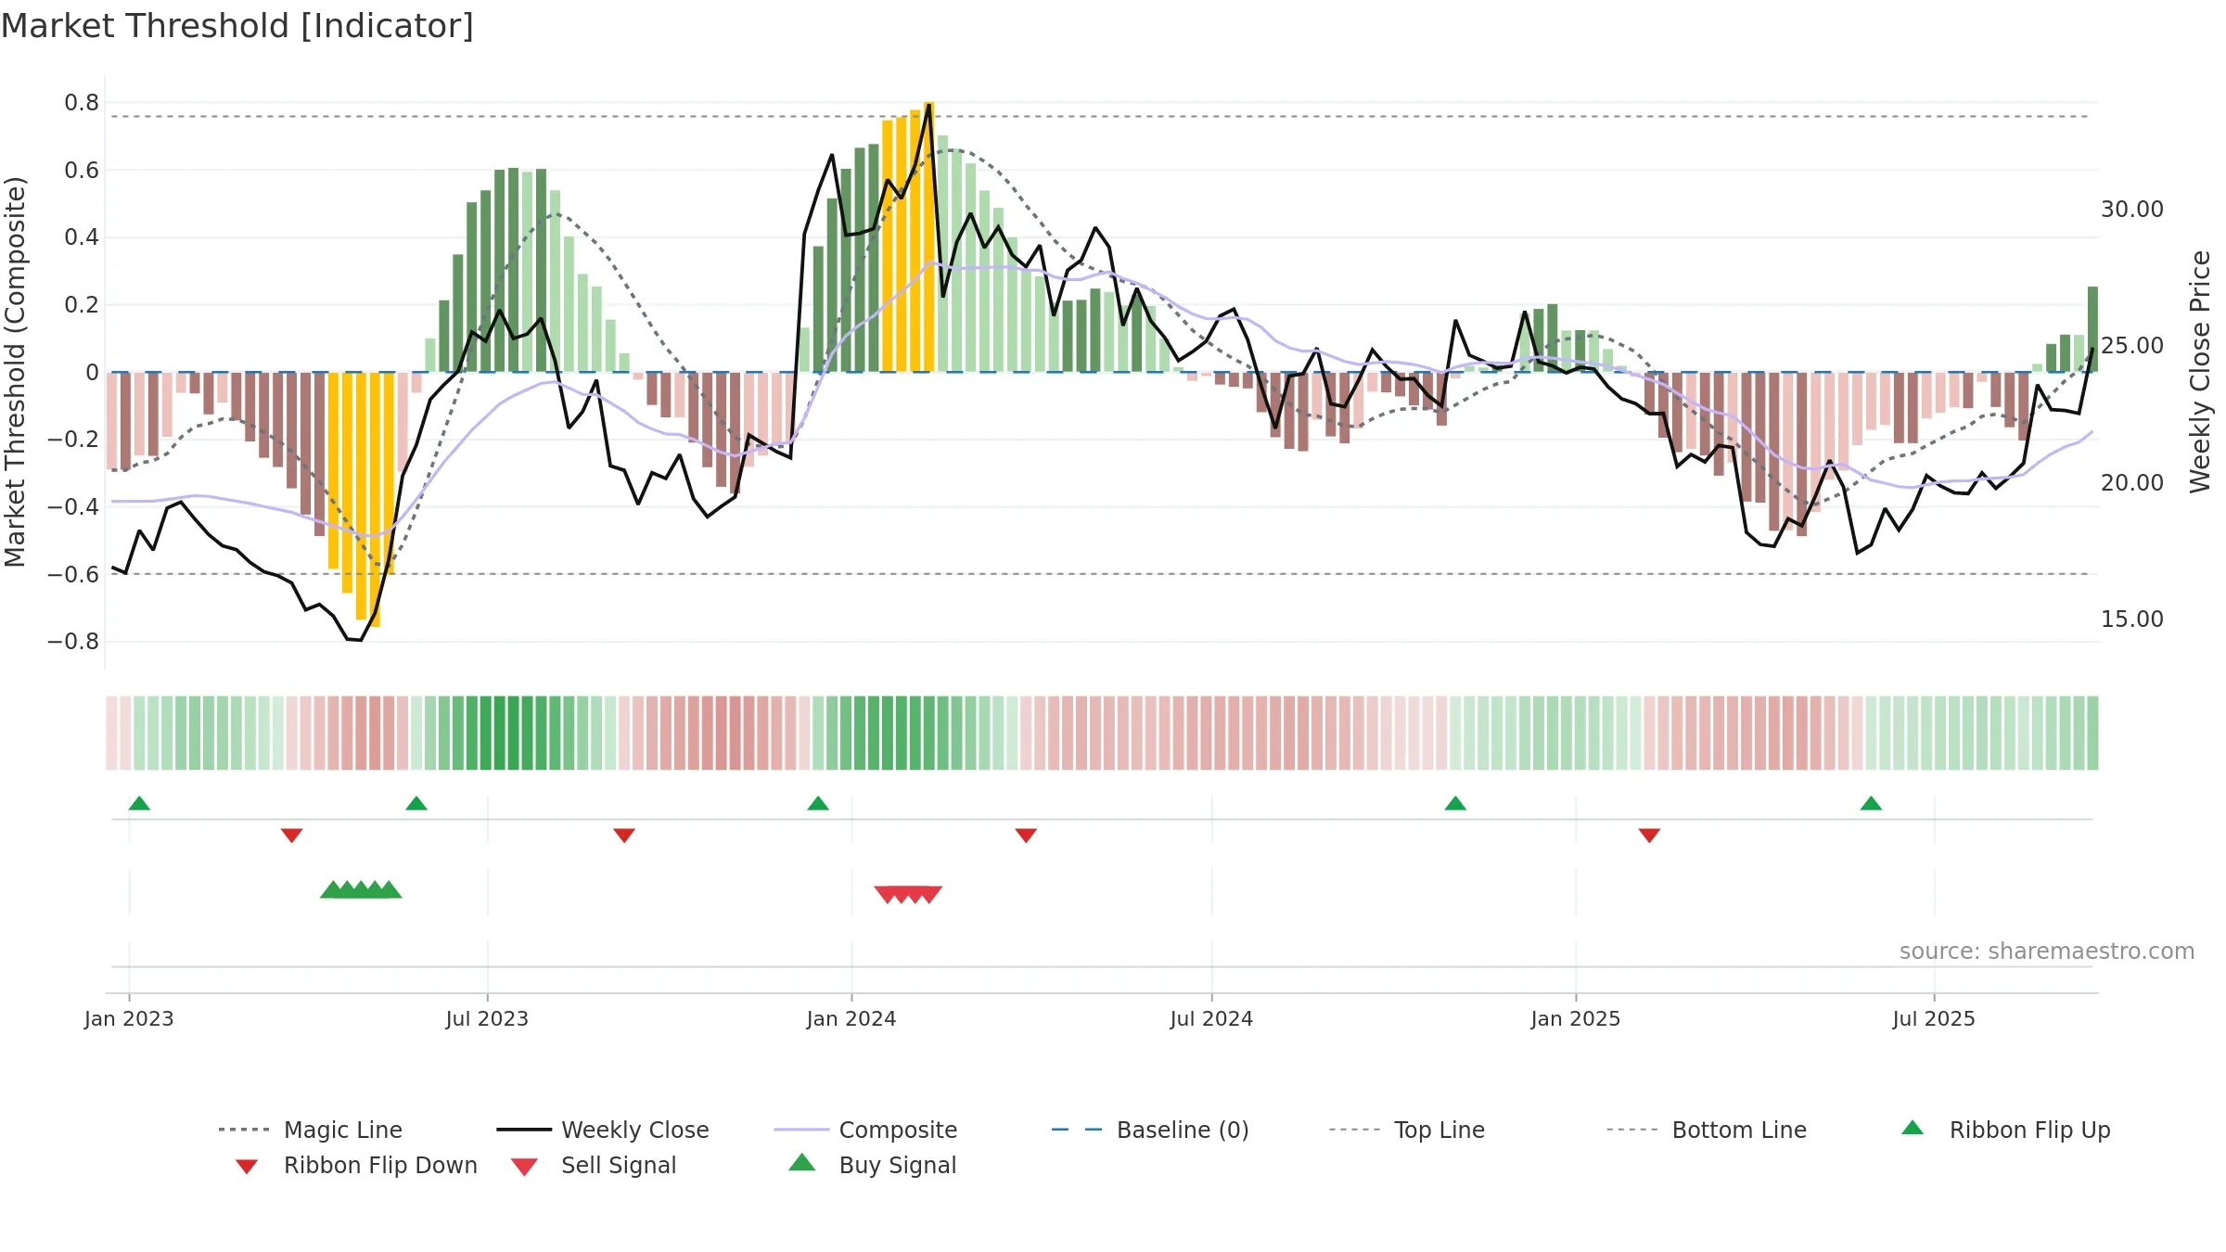
Task: Click the 25.00 price axis label
Action: click(x=2132, y=346)
